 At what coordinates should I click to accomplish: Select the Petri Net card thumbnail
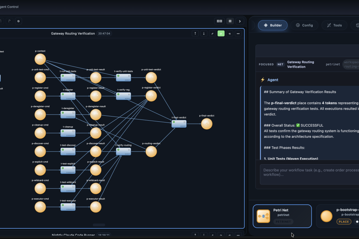[263, 216]
